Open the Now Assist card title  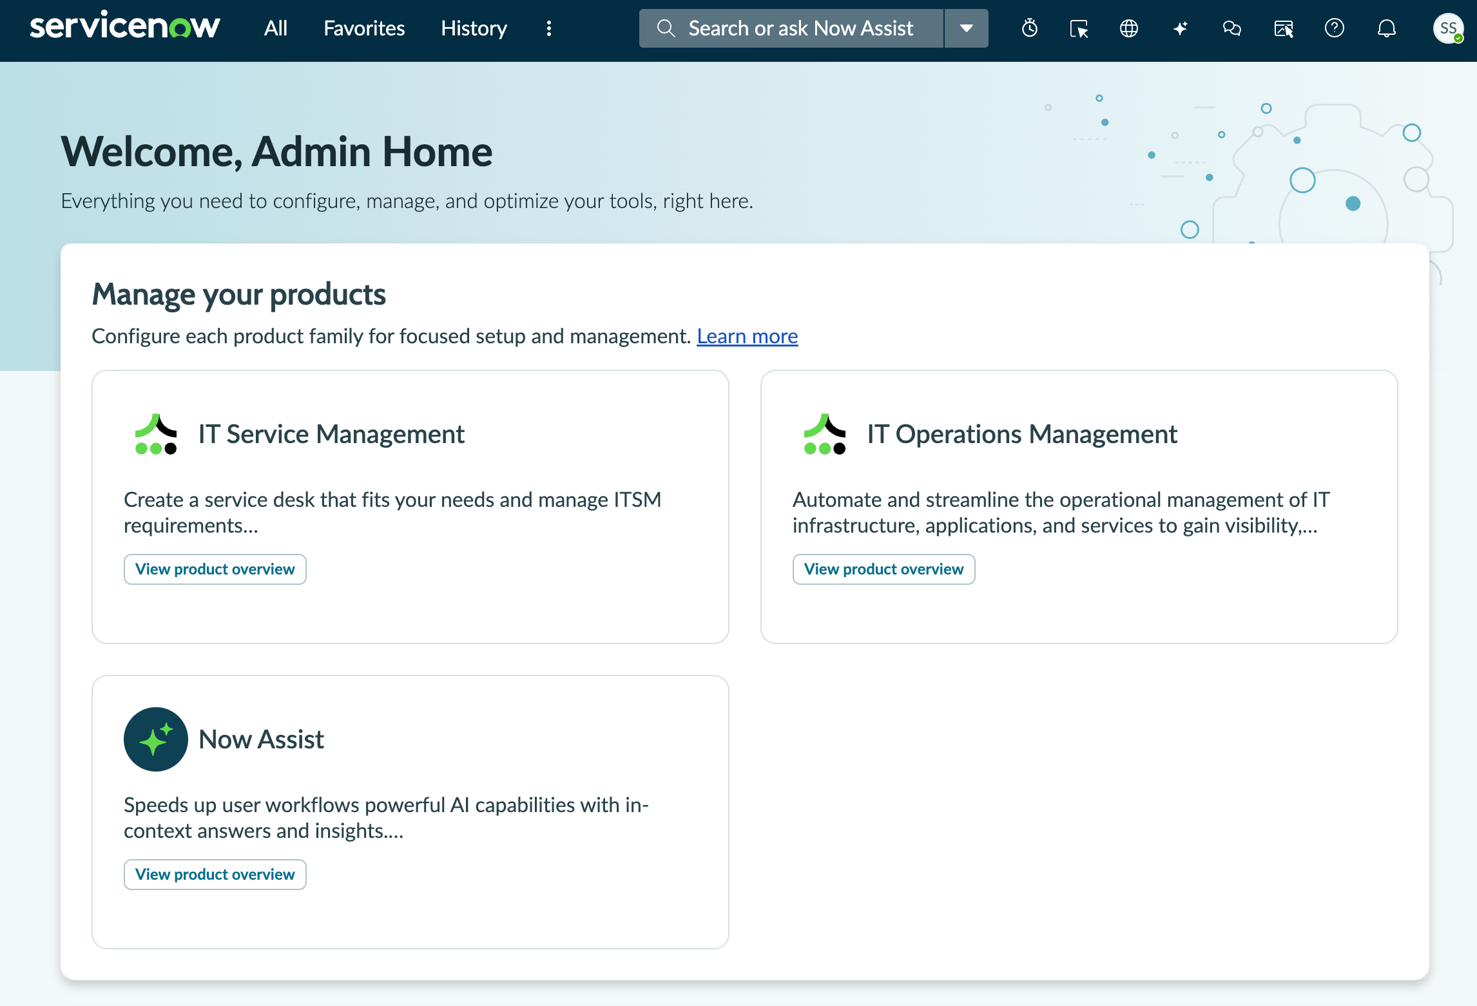261,739
